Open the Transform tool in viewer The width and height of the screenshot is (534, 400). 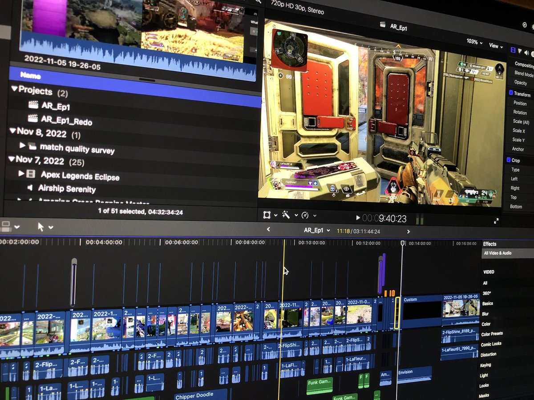(x=267, y=215)
